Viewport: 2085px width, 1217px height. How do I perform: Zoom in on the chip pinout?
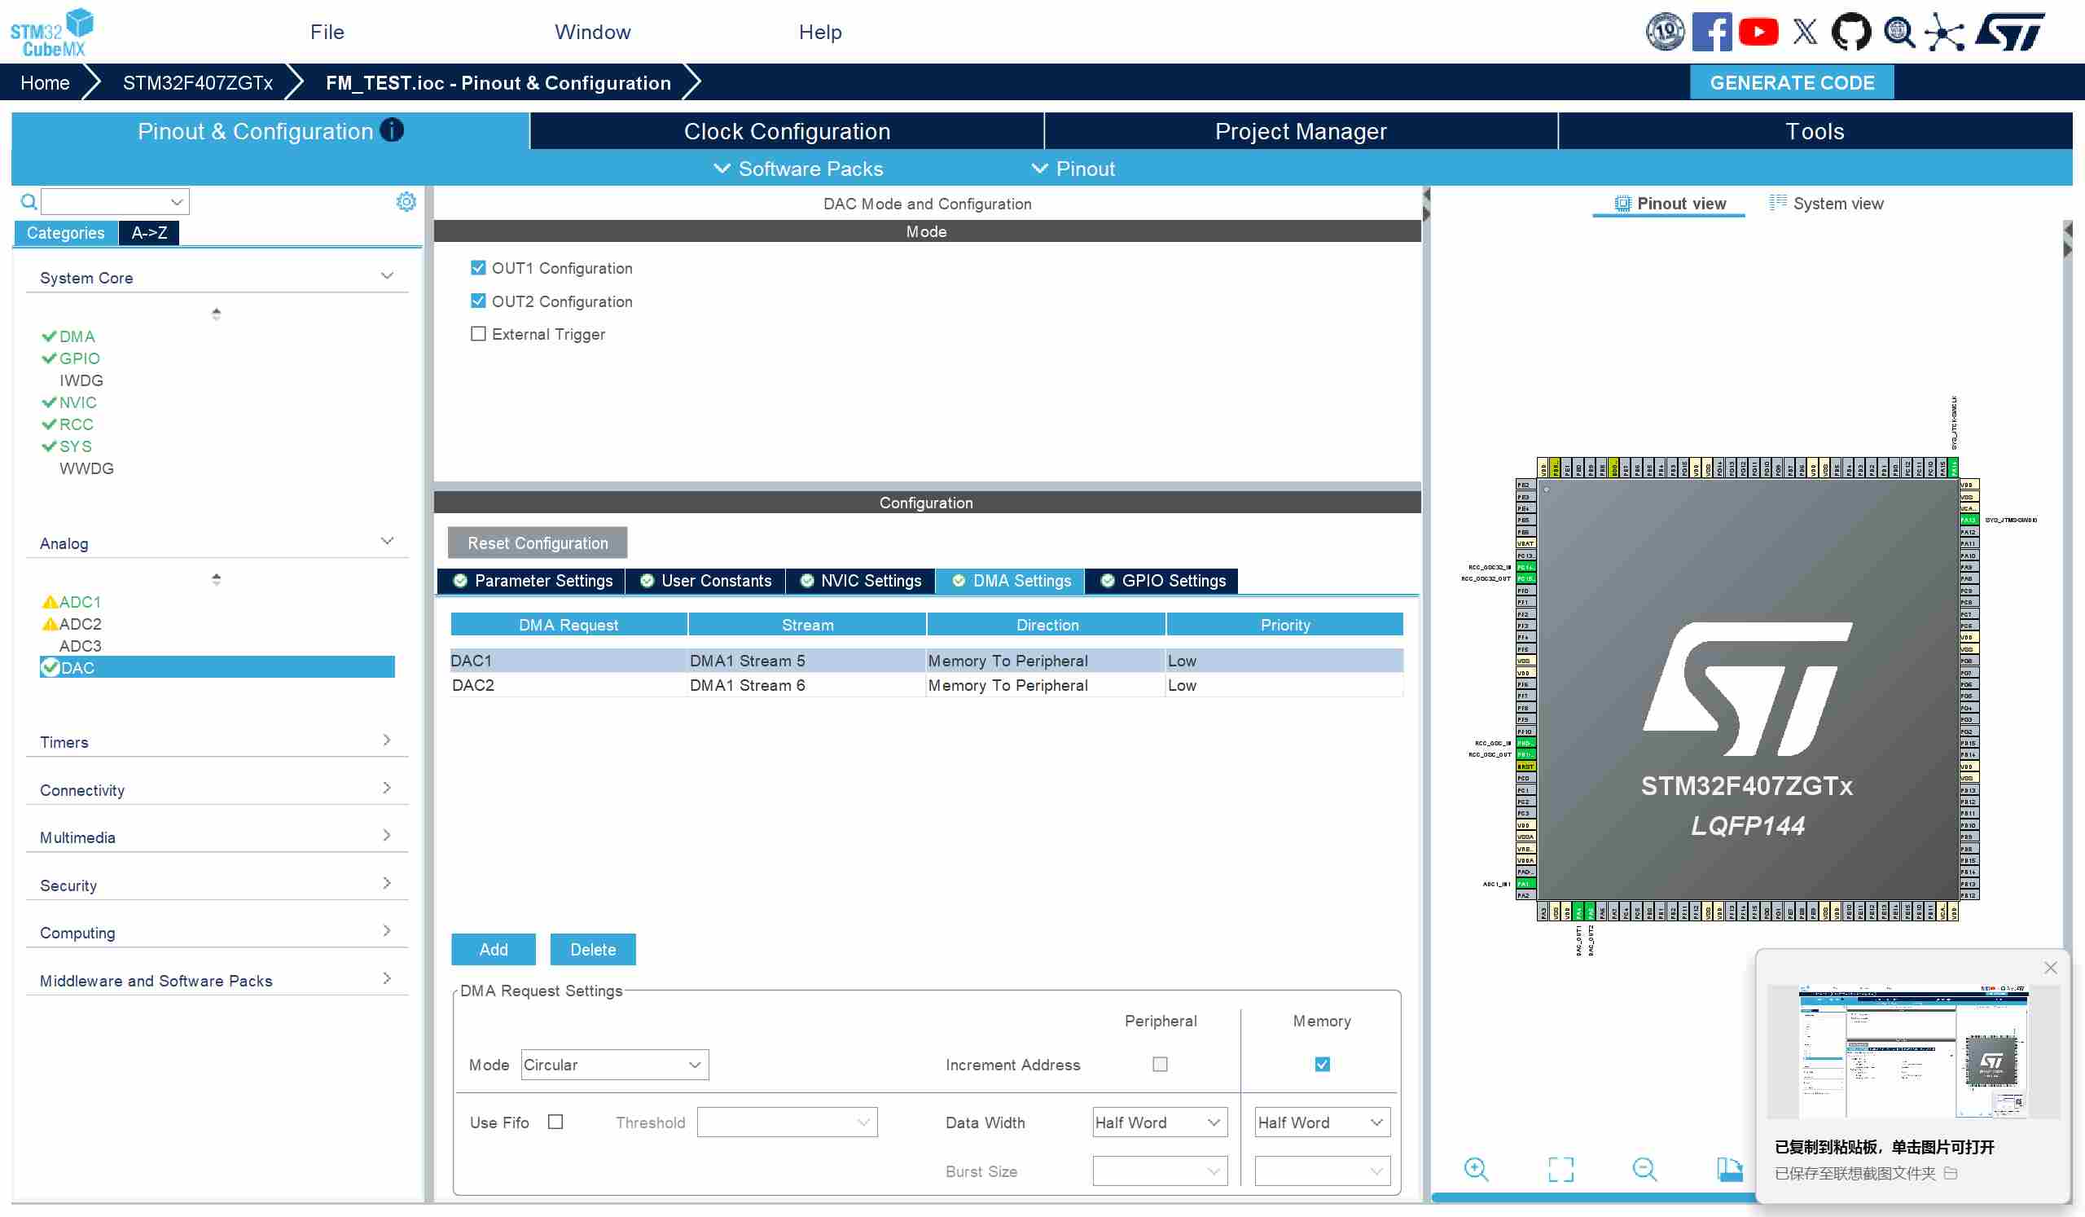pyautogui.click(x=1476, y=1169)
